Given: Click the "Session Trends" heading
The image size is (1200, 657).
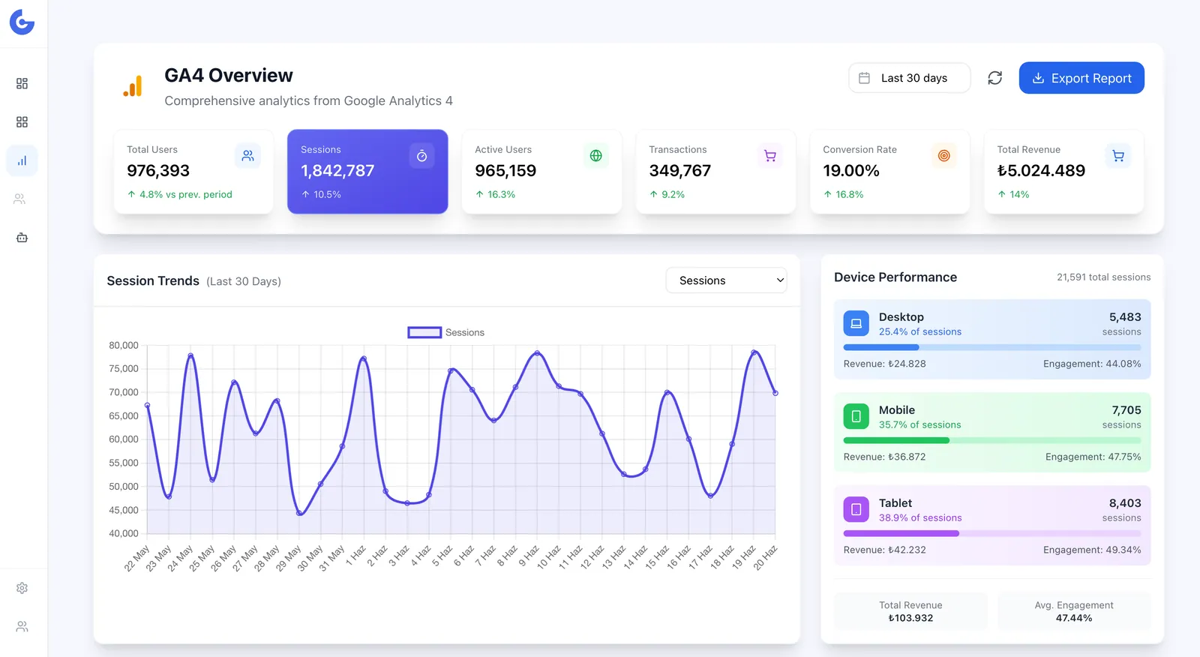Looking at the screenshot, I should tap(153, 280).
